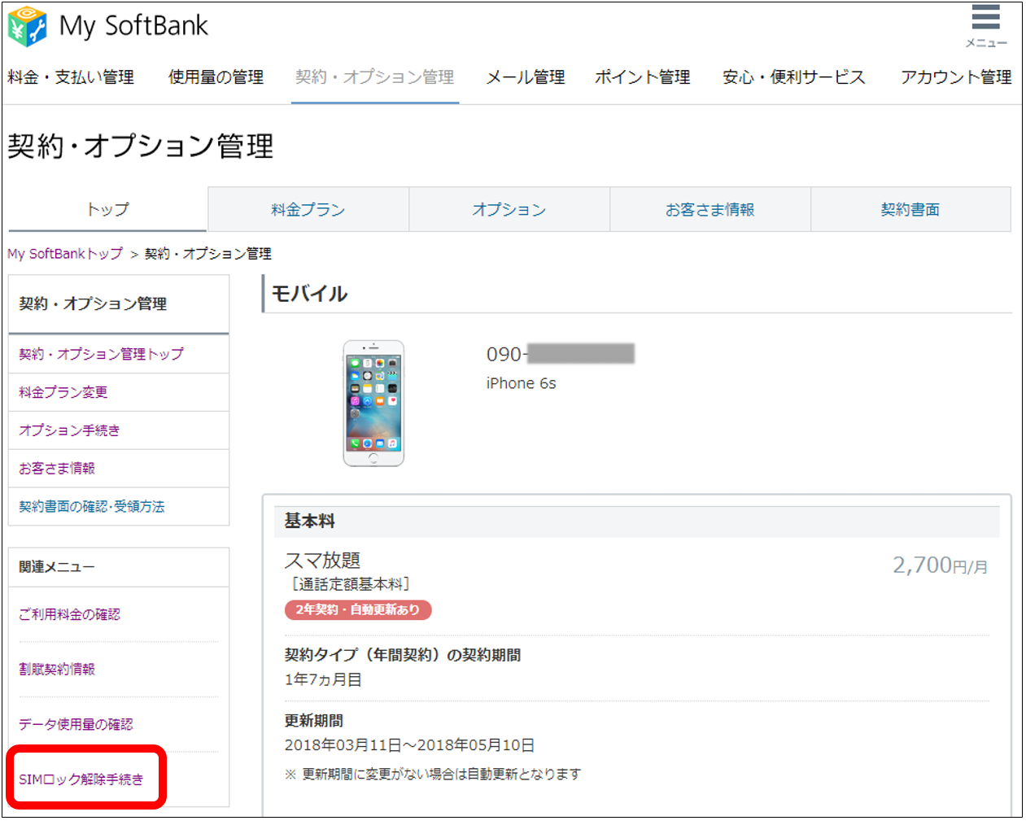Open メール管理 in top navigation
Viewport: 1026px width, 825px height.
pyautogui.click(x=526, y=77)
